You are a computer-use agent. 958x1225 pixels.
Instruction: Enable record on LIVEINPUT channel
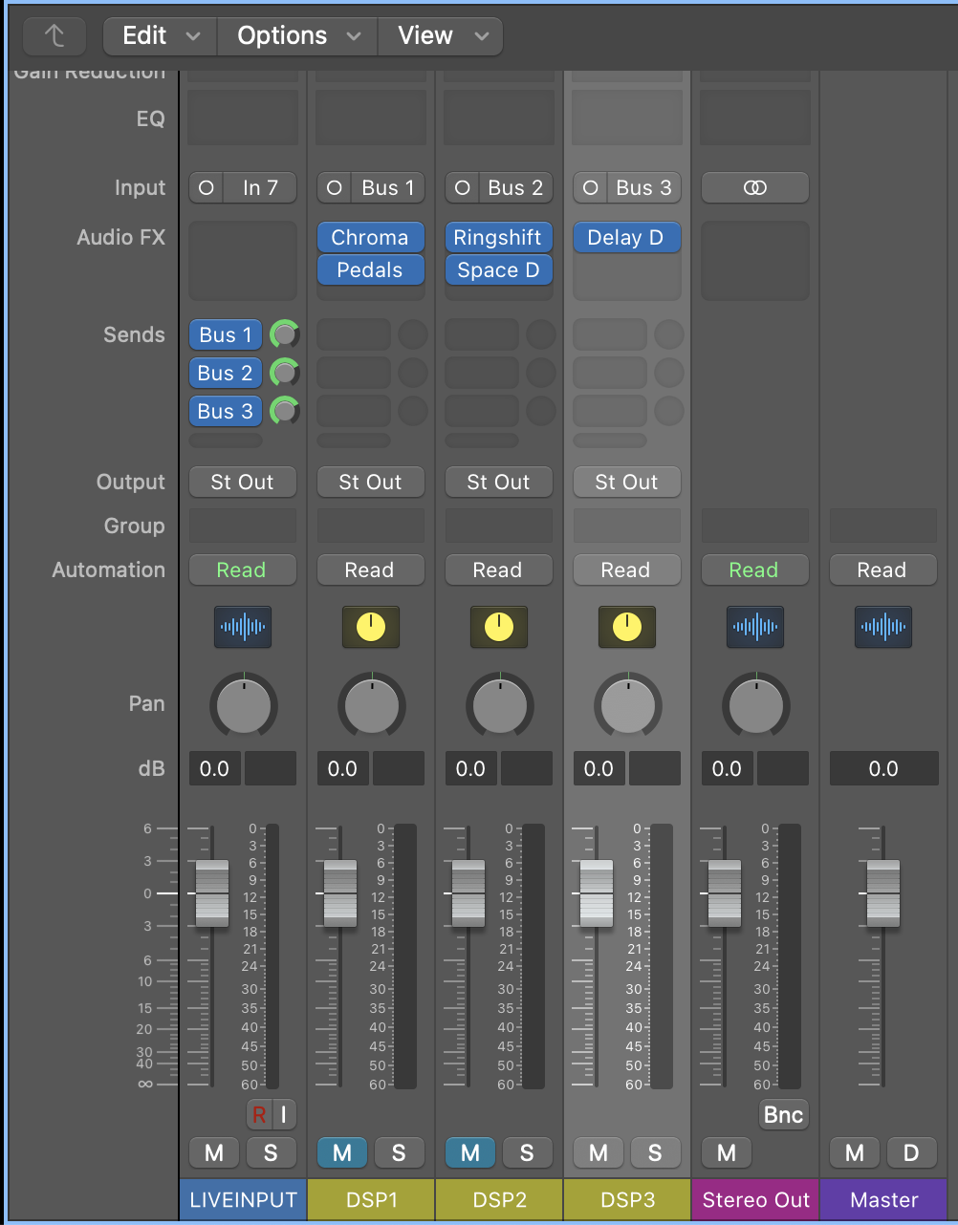click(x=259, y=1114)
